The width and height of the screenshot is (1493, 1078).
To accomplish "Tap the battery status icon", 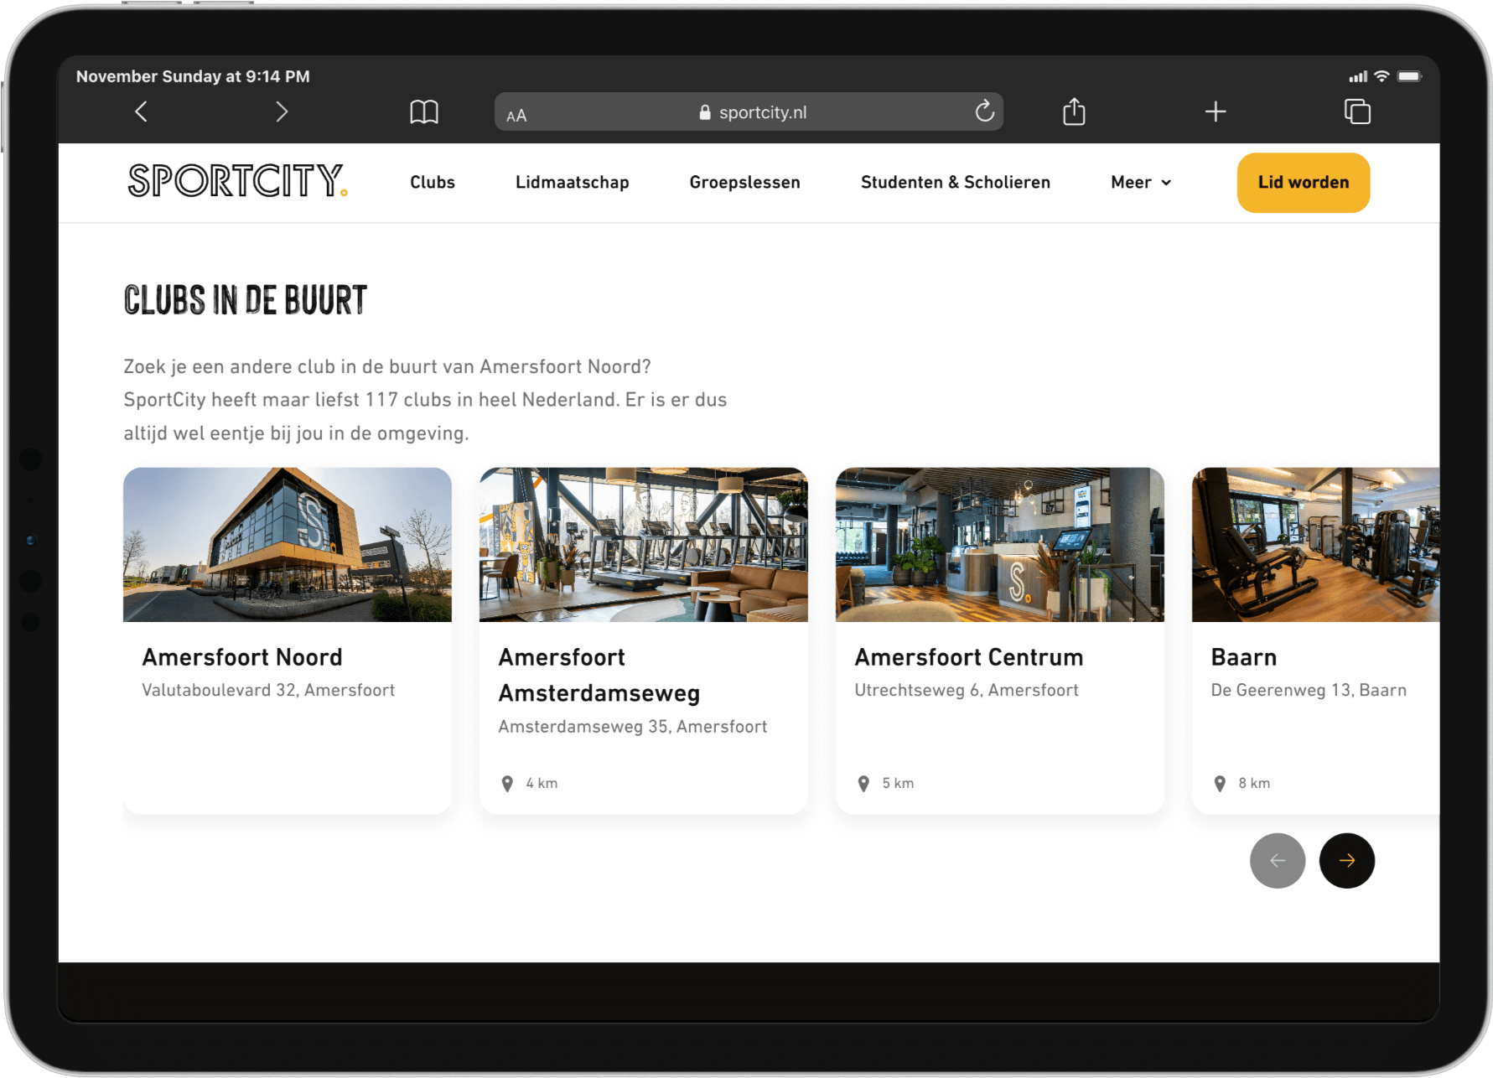I will point(1410,76).
